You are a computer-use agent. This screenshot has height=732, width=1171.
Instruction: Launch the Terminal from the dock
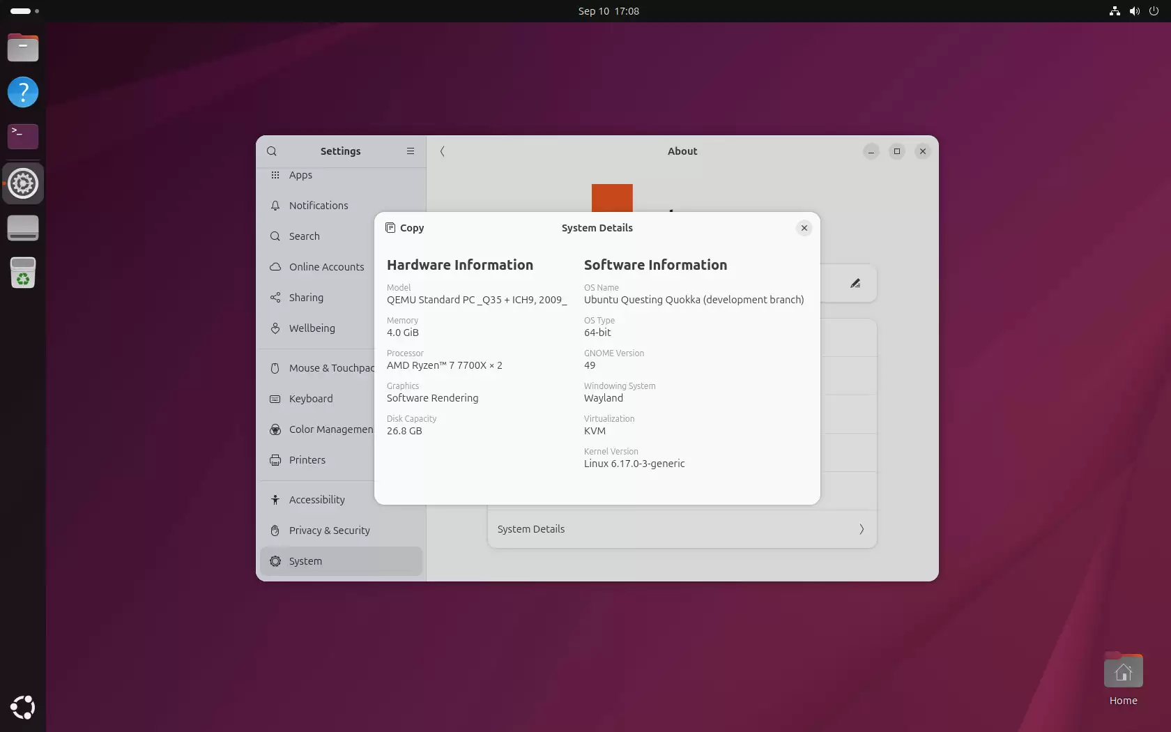23,136
